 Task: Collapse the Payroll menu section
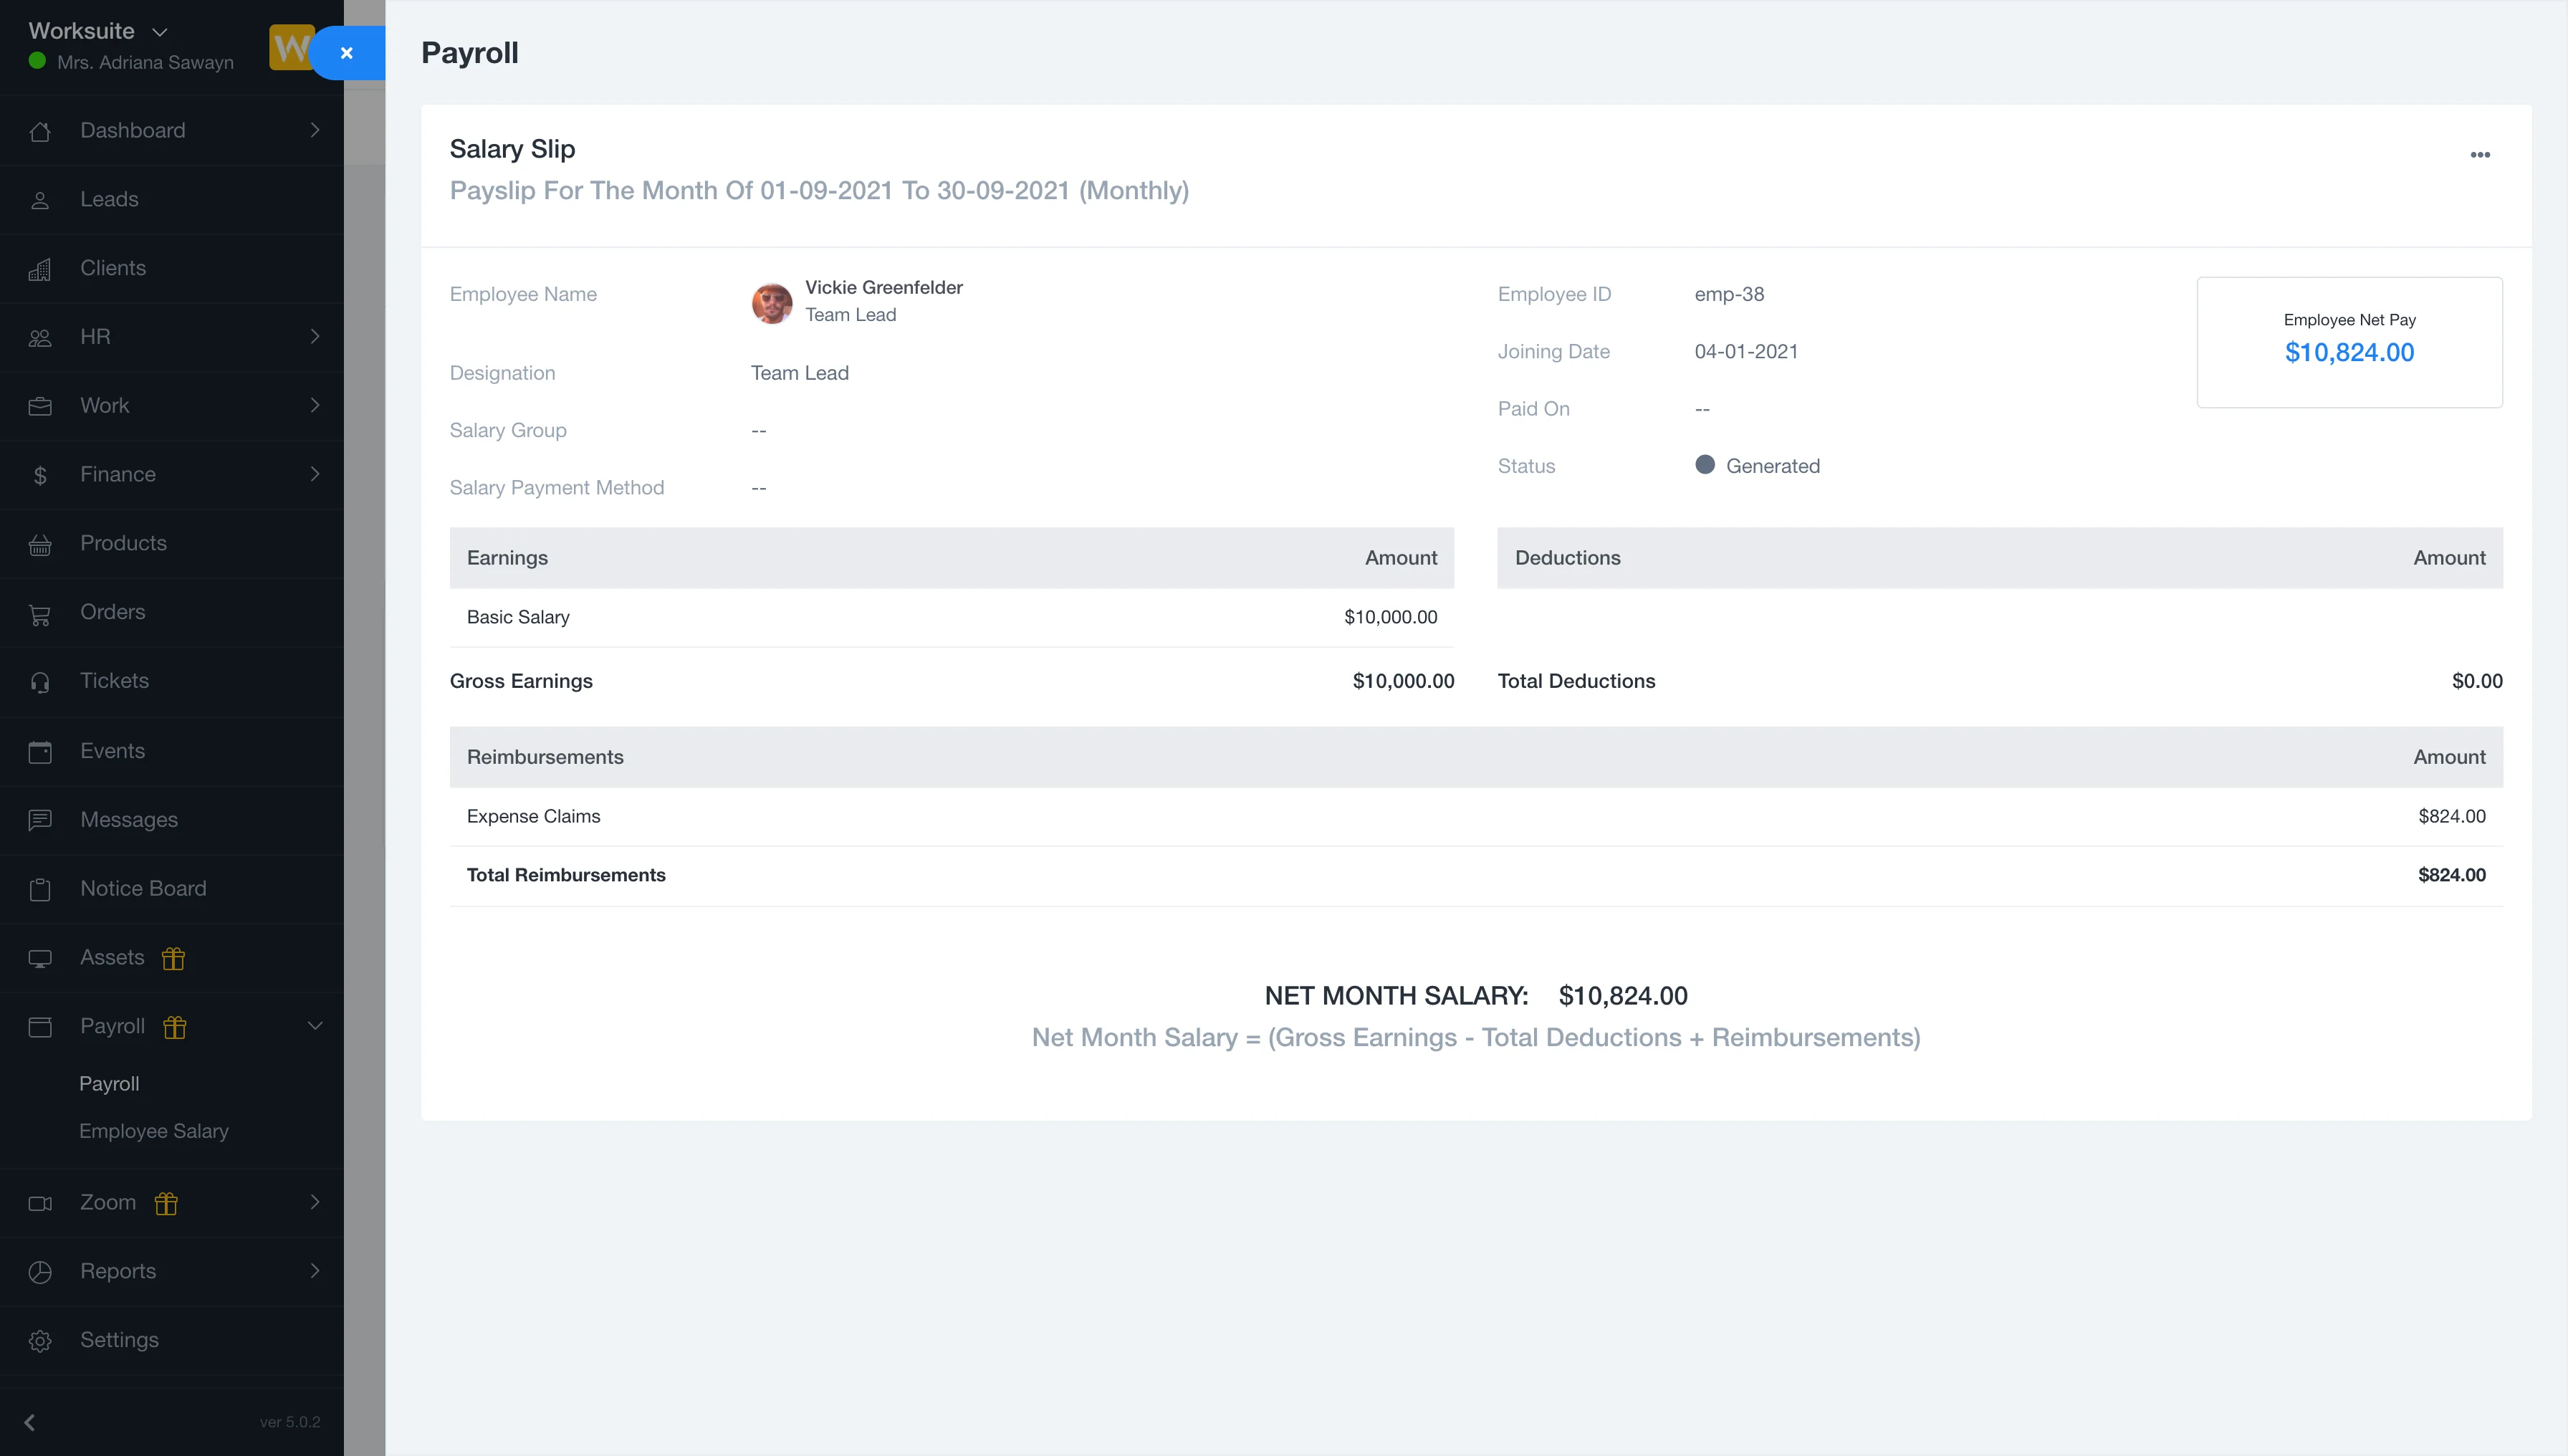[x=315, y=1027]
